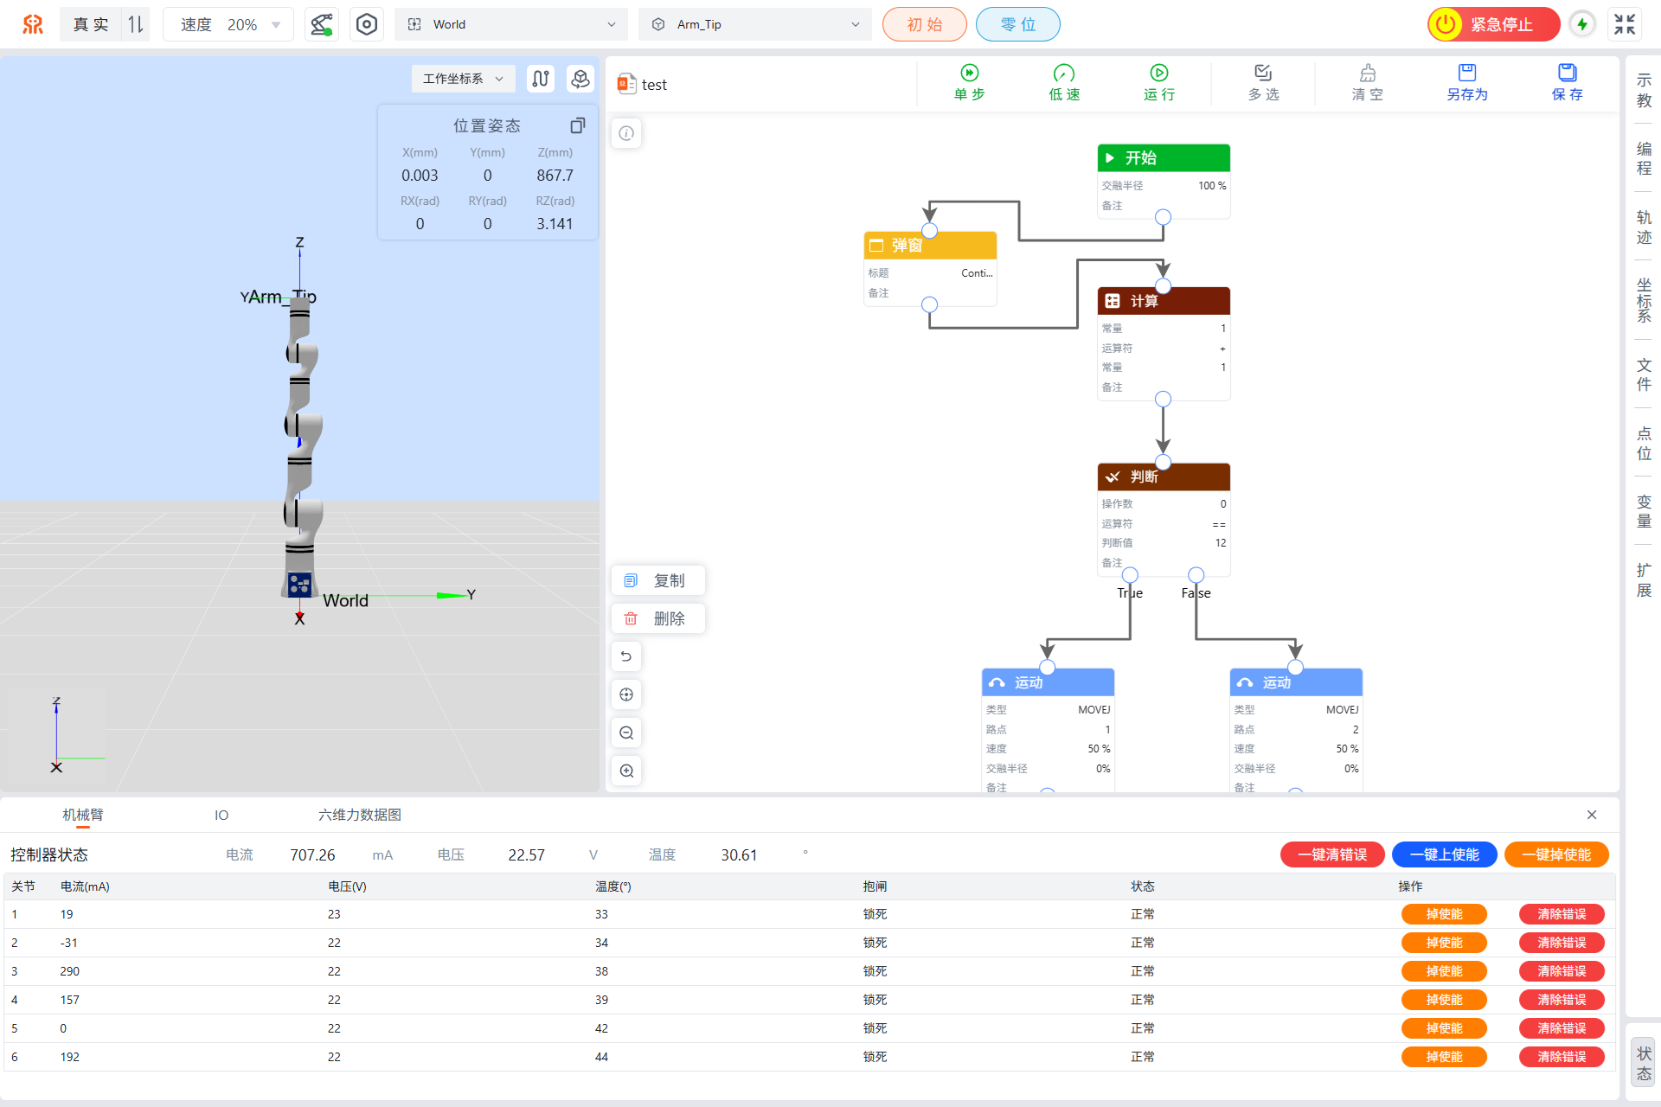Toggle the real/simulation (真实) mode switch
This screenshot has height=1107, width=1661.
pyautogui.click(x=135, y=24)
